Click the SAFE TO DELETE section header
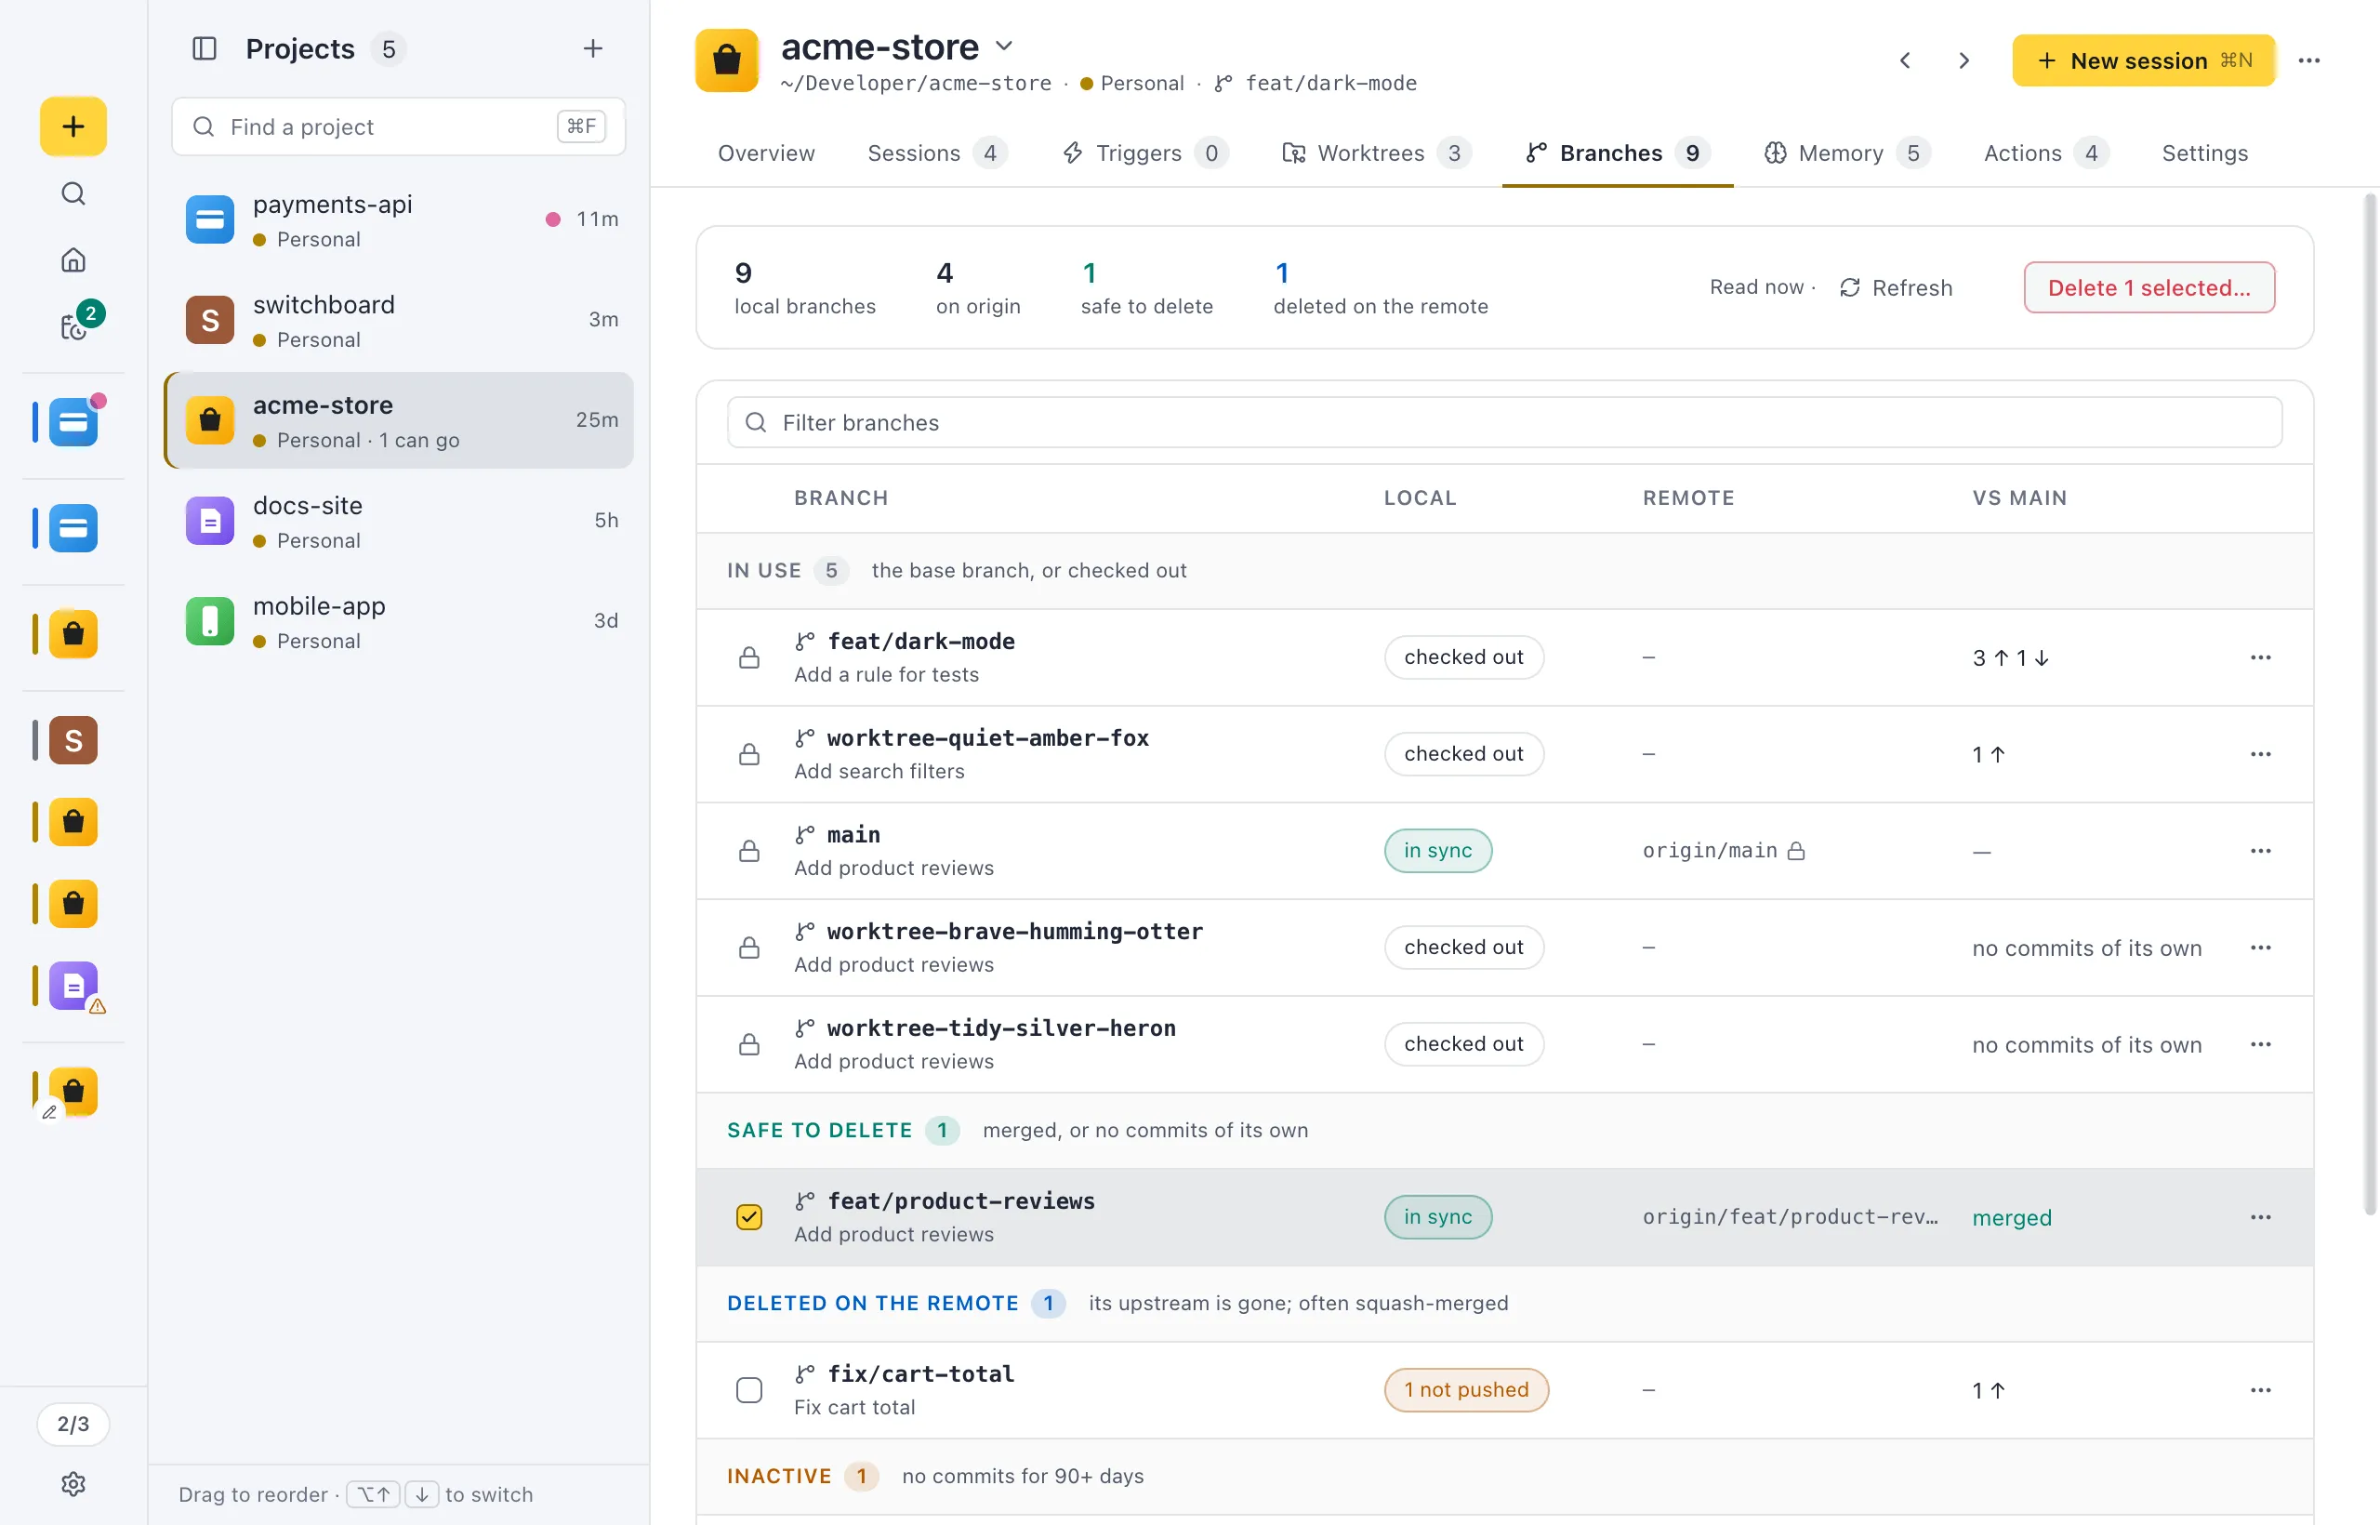Viewport: 2380px width, 1525px height. click(1505, 1131)
